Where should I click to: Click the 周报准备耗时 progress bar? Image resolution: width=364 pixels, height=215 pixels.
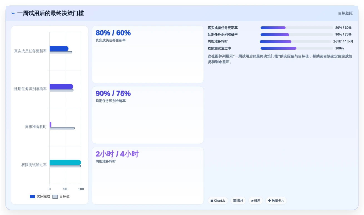[295, 42]
